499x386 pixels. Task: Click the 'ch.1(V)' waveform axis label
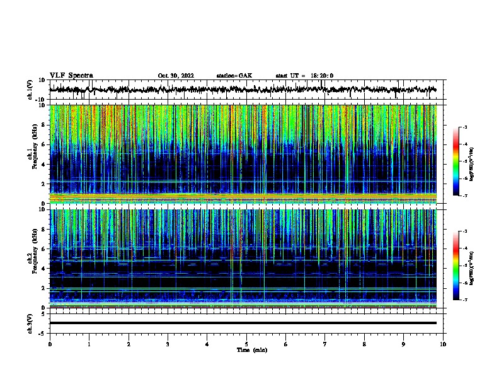pyautogui.click(x=30, y=90)
